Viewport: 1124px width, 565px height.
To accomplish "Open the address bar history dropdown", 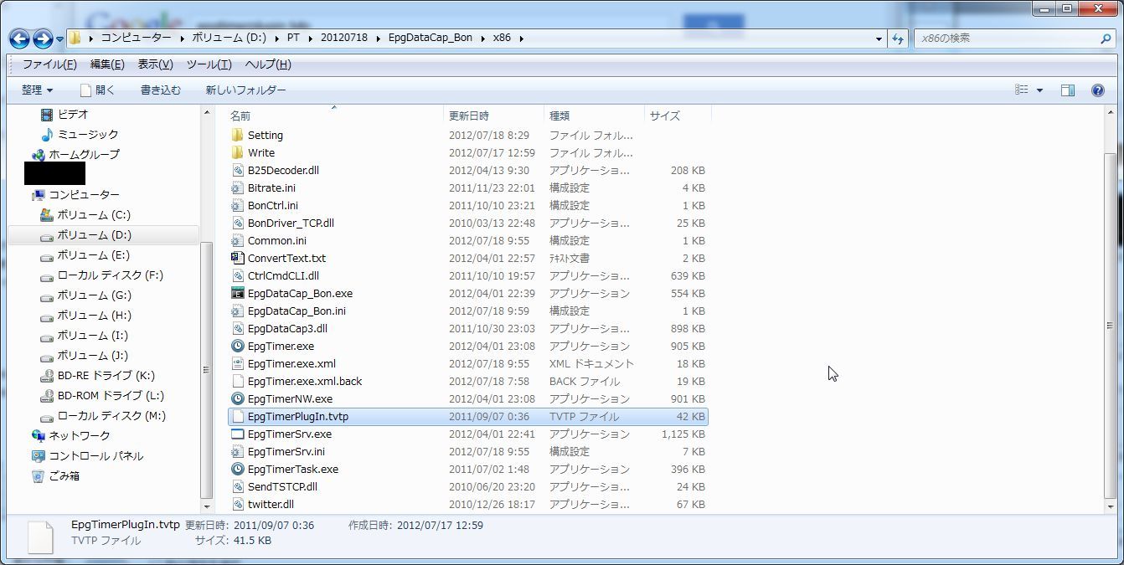I will coord(879,39).
